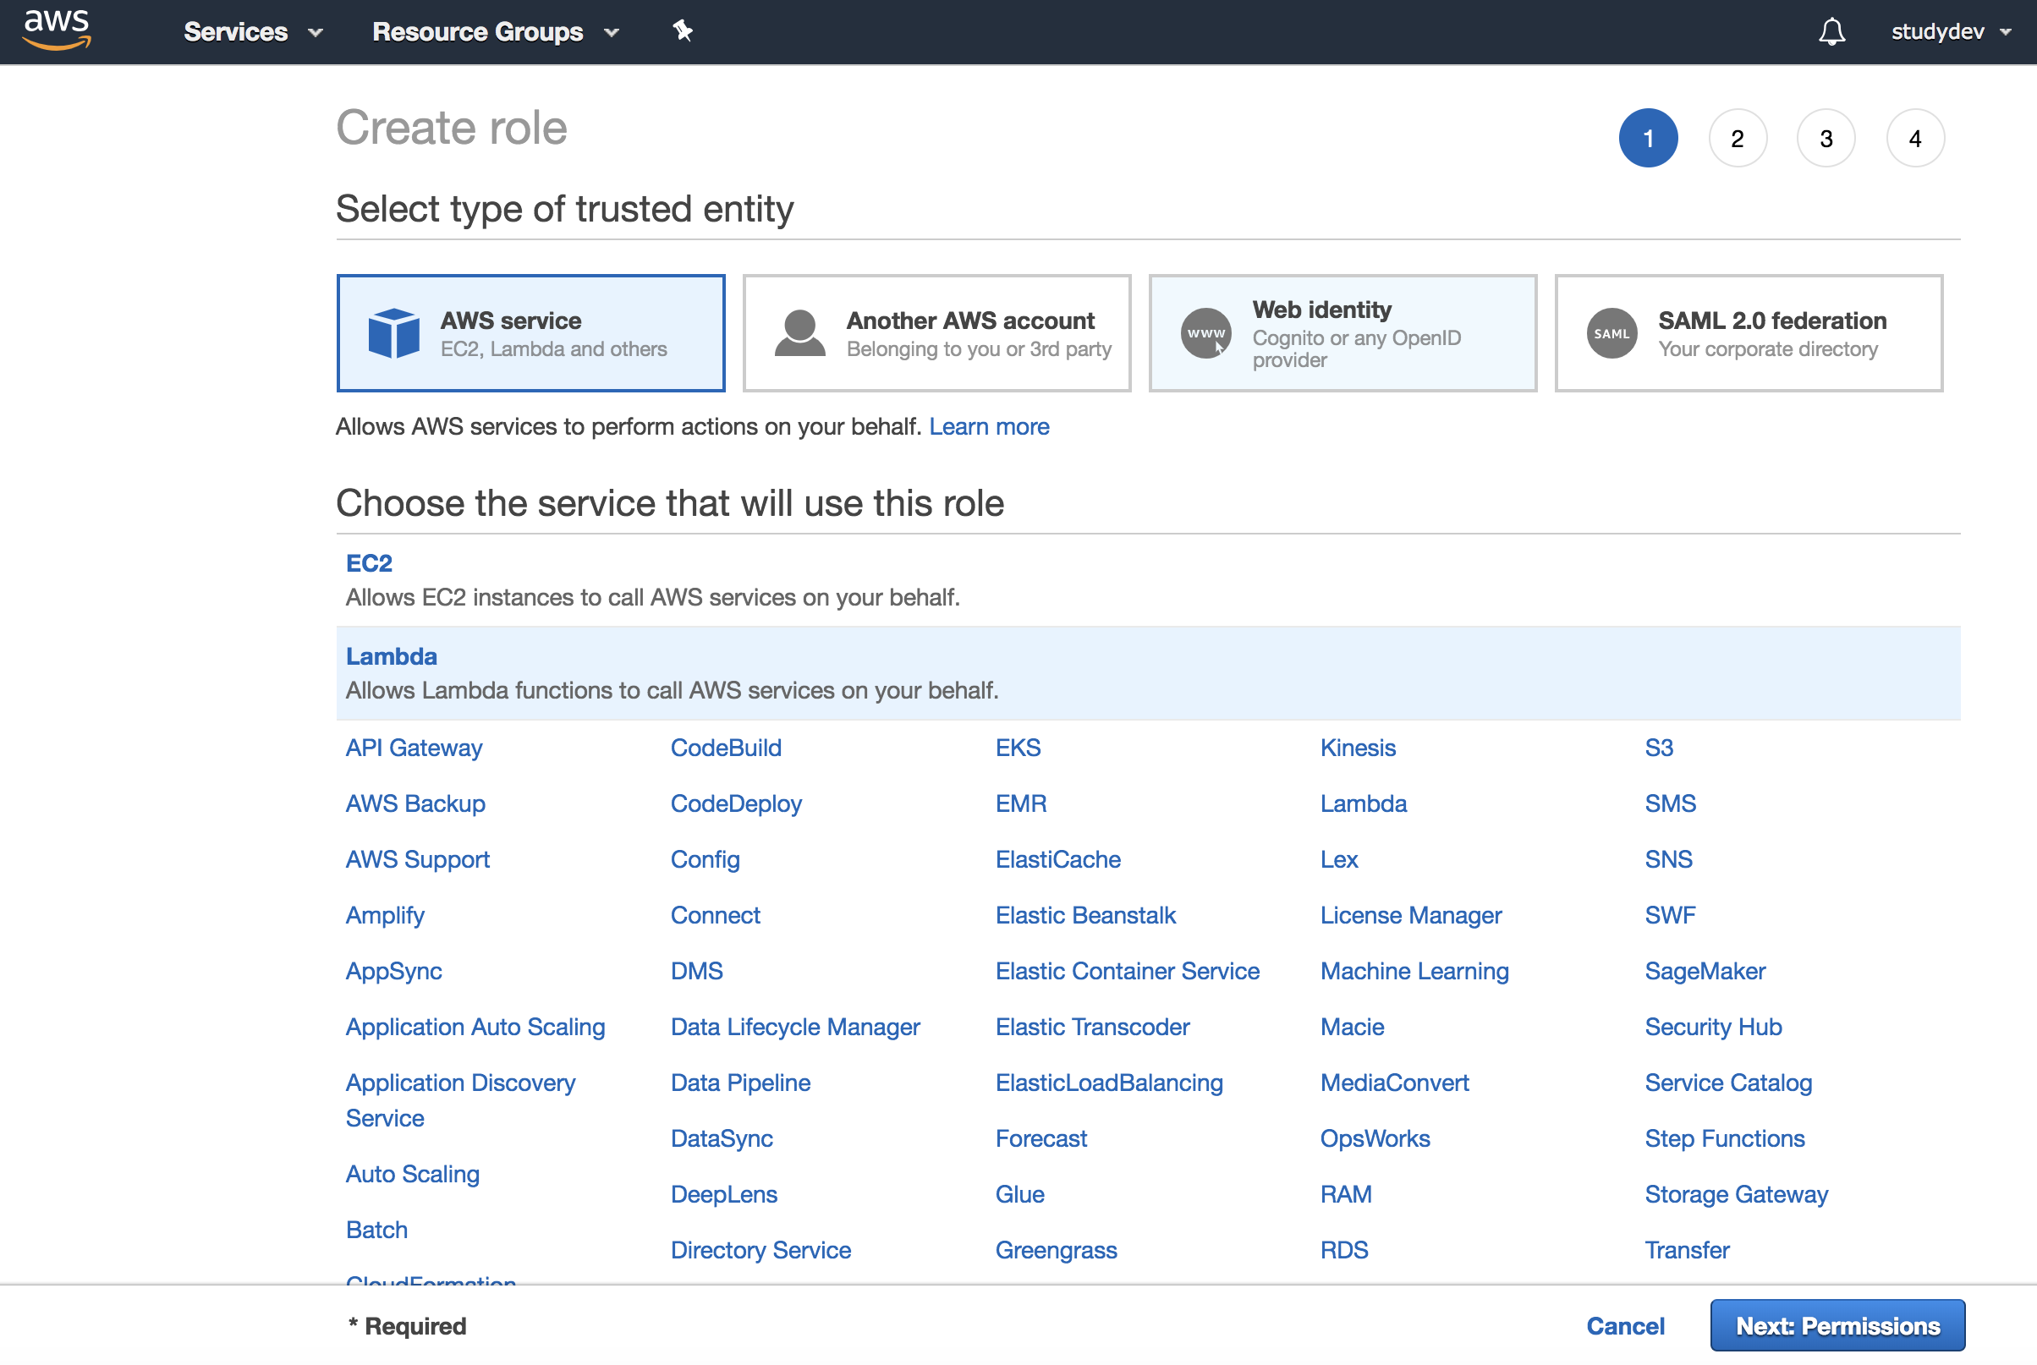Choose the EC2 common use case

[x=1148, y=580]
